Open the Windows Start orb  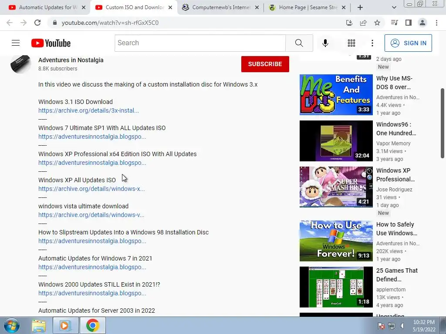[x=11, y=325]
